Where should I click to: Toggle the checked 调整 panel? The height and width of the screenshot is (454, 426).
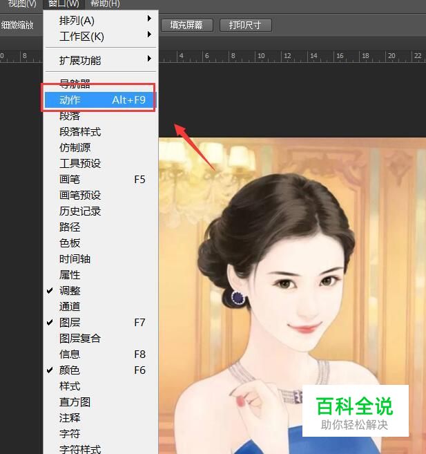(x=101, y=290)
